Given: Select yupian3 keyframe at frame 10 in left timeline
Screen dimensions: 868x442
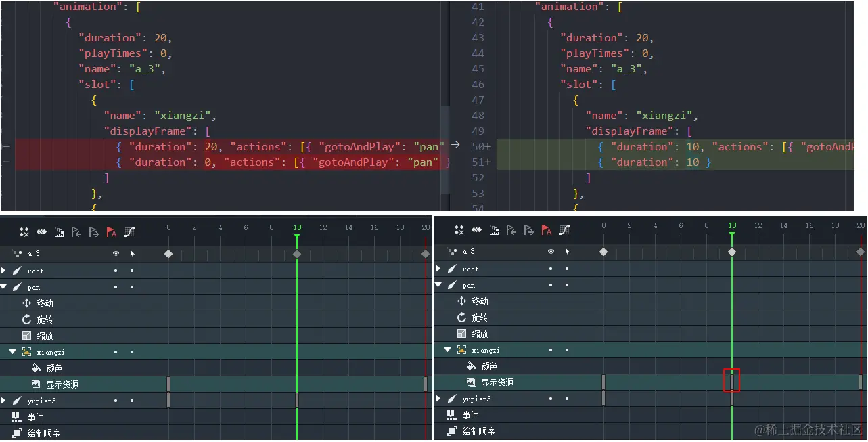Looking at the screenshot, I should pos(297,400).
